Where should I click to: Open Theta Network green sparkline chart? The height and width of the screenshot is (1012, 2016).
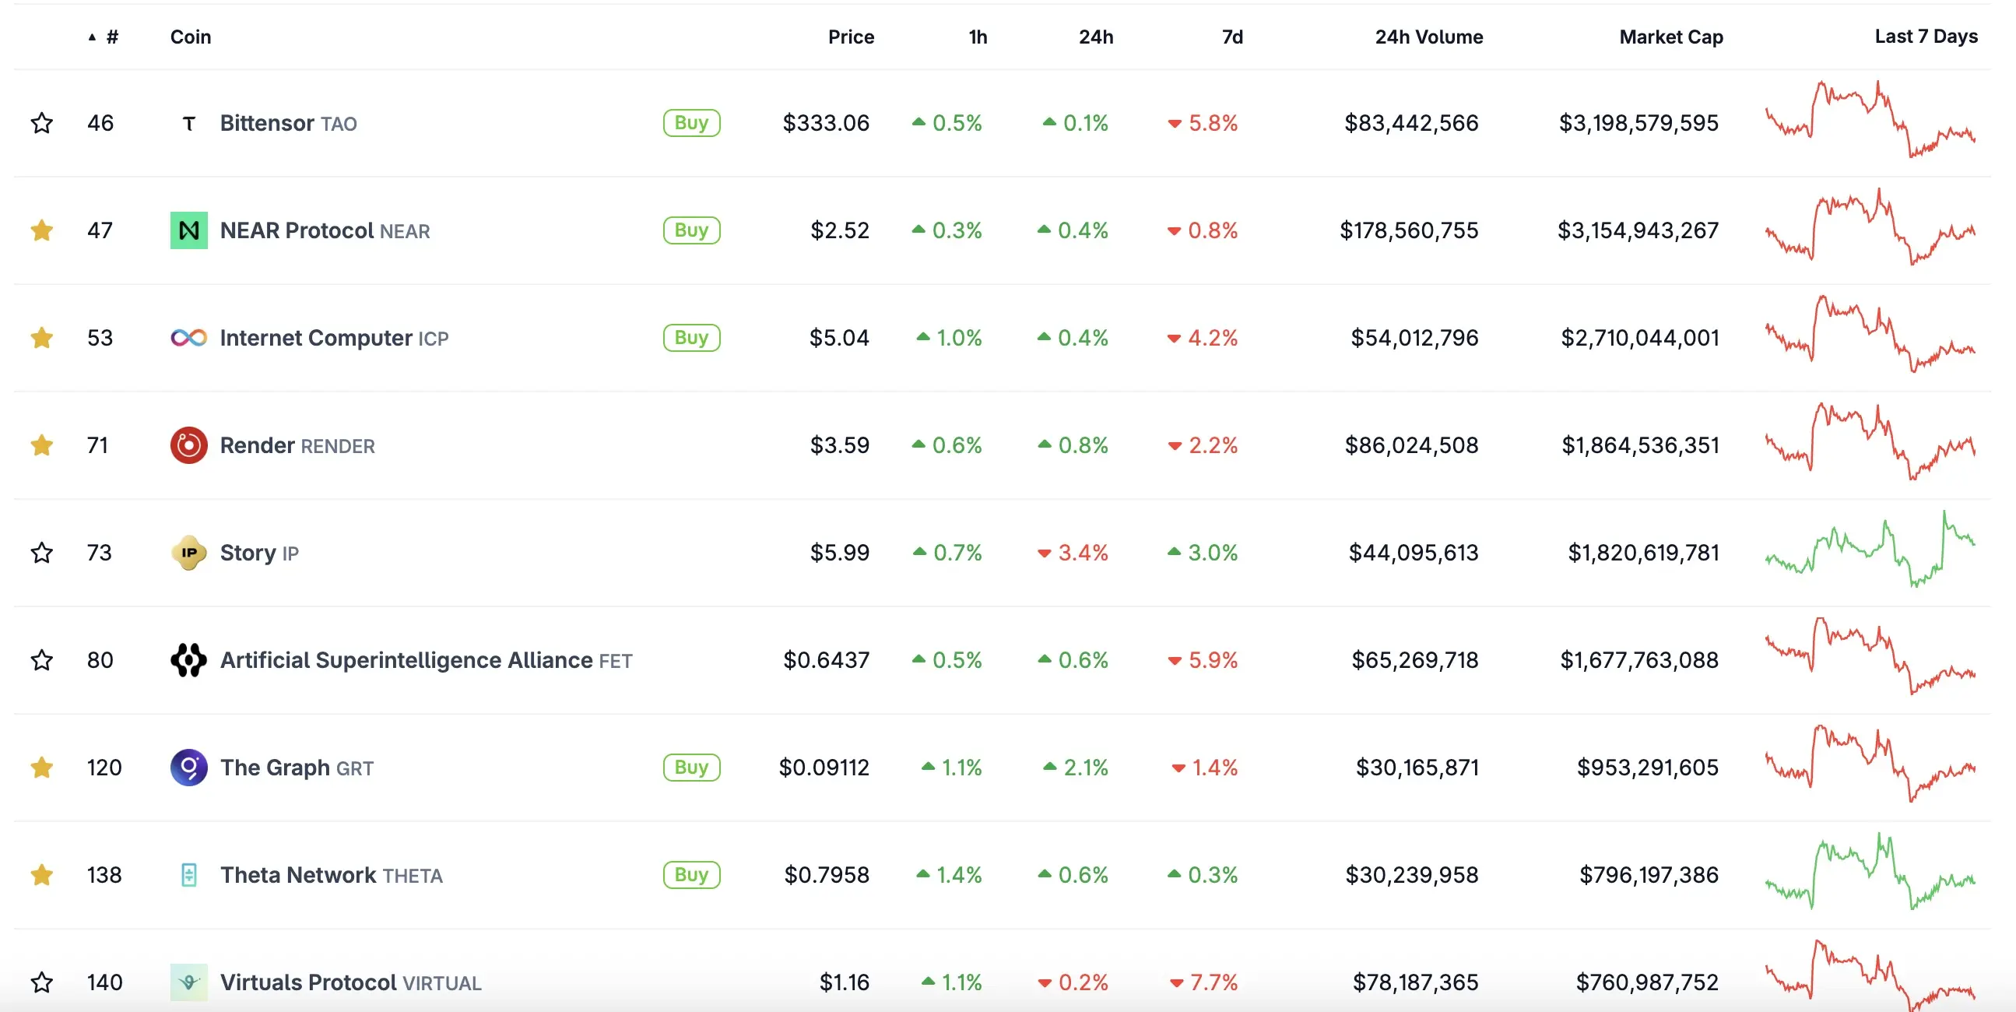click(x=1870, y=871)
